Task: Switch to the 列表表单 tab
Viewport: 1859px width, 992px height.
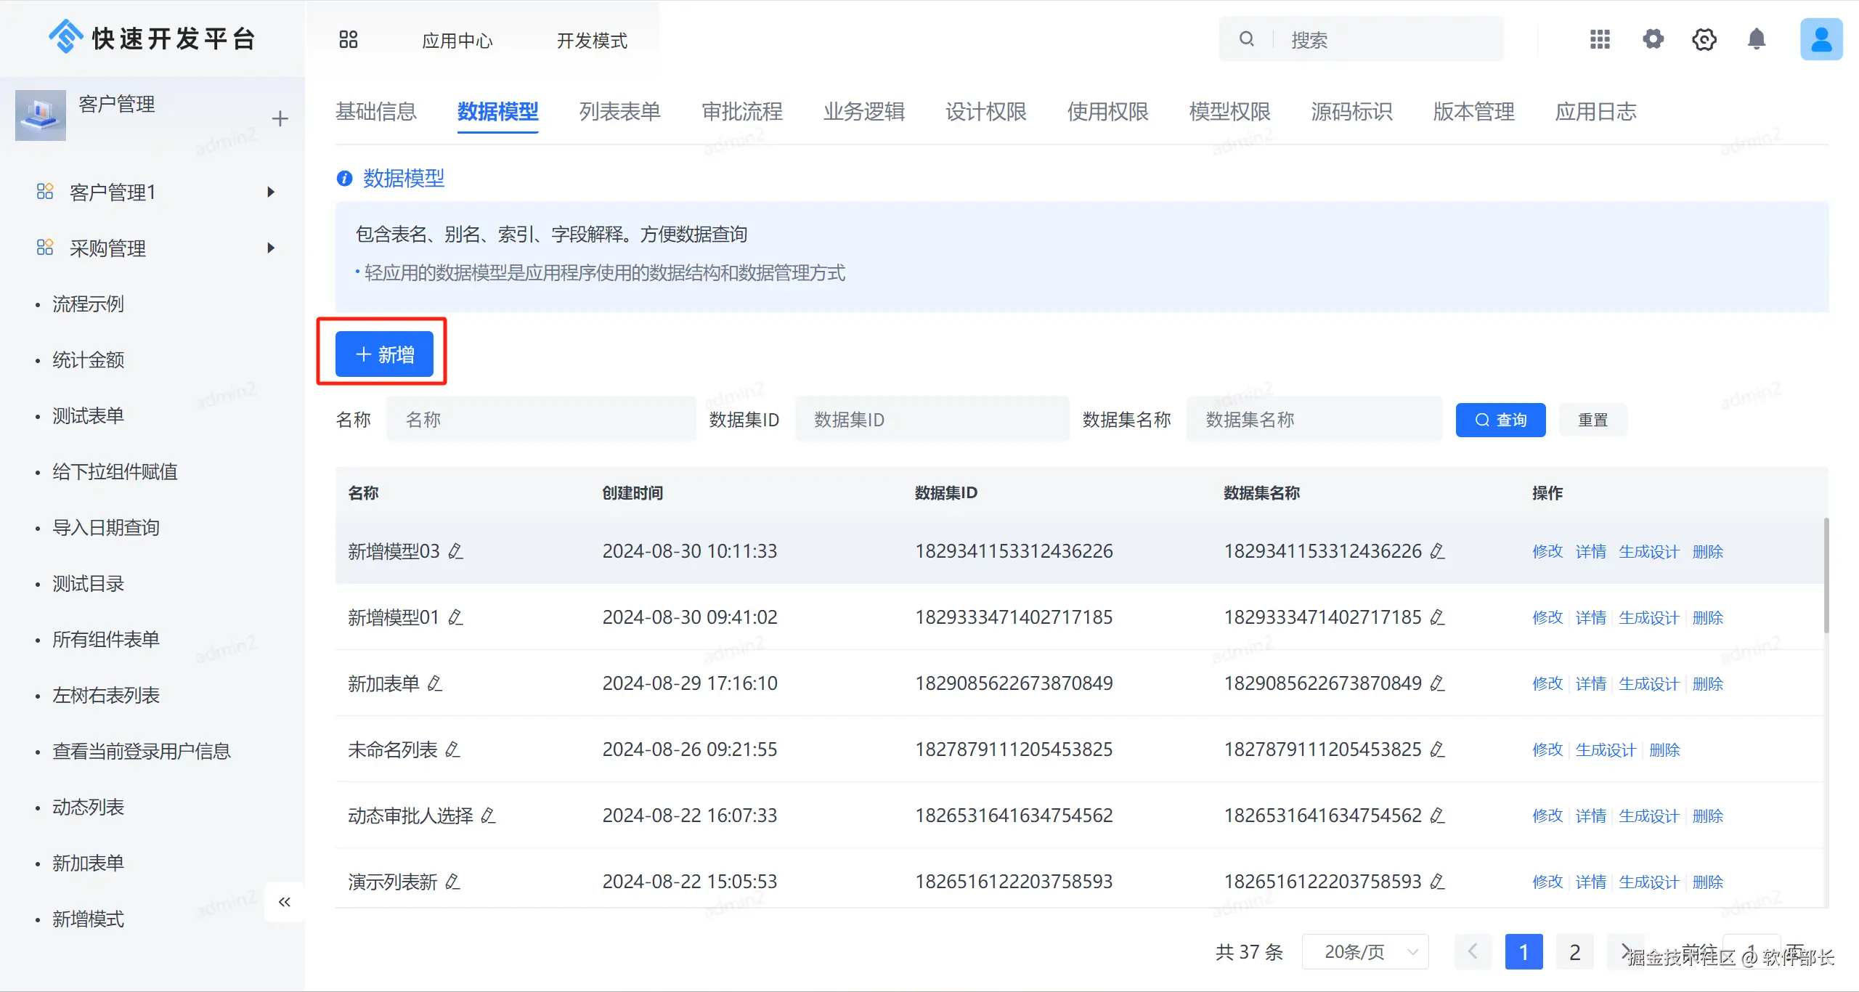Action: 619,111
